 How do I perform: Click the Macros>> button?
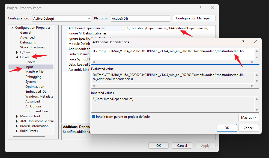249,118
